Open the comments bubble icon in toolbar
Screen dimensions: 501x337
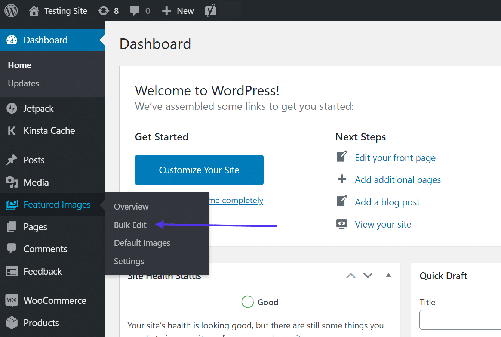point(135,11)
